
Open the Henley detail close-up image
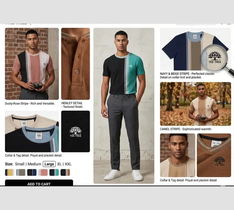[75, 64]
